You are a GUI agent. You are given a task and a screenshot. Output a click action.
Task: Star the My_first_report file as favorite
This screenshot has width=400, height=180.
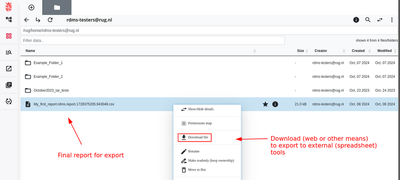(265, 104)
